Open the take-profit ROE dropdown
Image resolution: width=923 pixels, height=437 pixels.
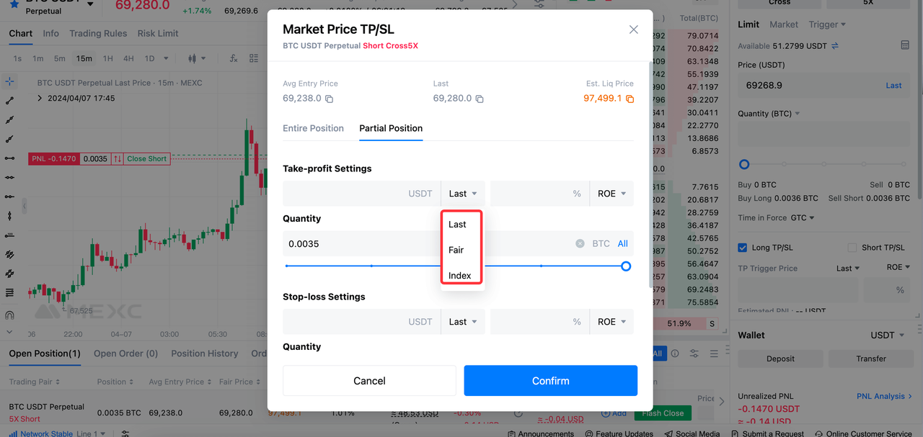tap(611, 194)
